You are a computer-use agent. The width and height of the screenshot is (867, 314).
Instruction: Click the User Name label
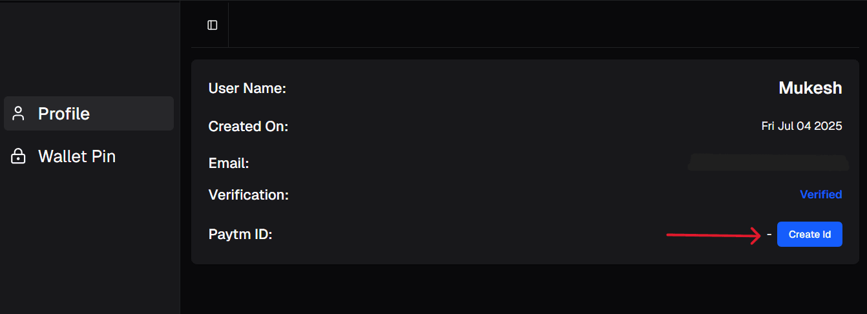click(247, 88)
